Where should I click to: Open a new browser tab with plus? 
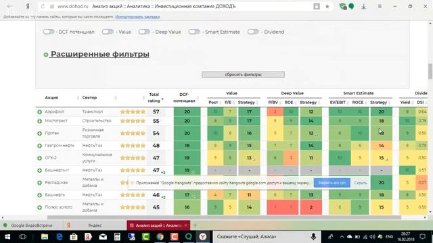tap(195, 225)
